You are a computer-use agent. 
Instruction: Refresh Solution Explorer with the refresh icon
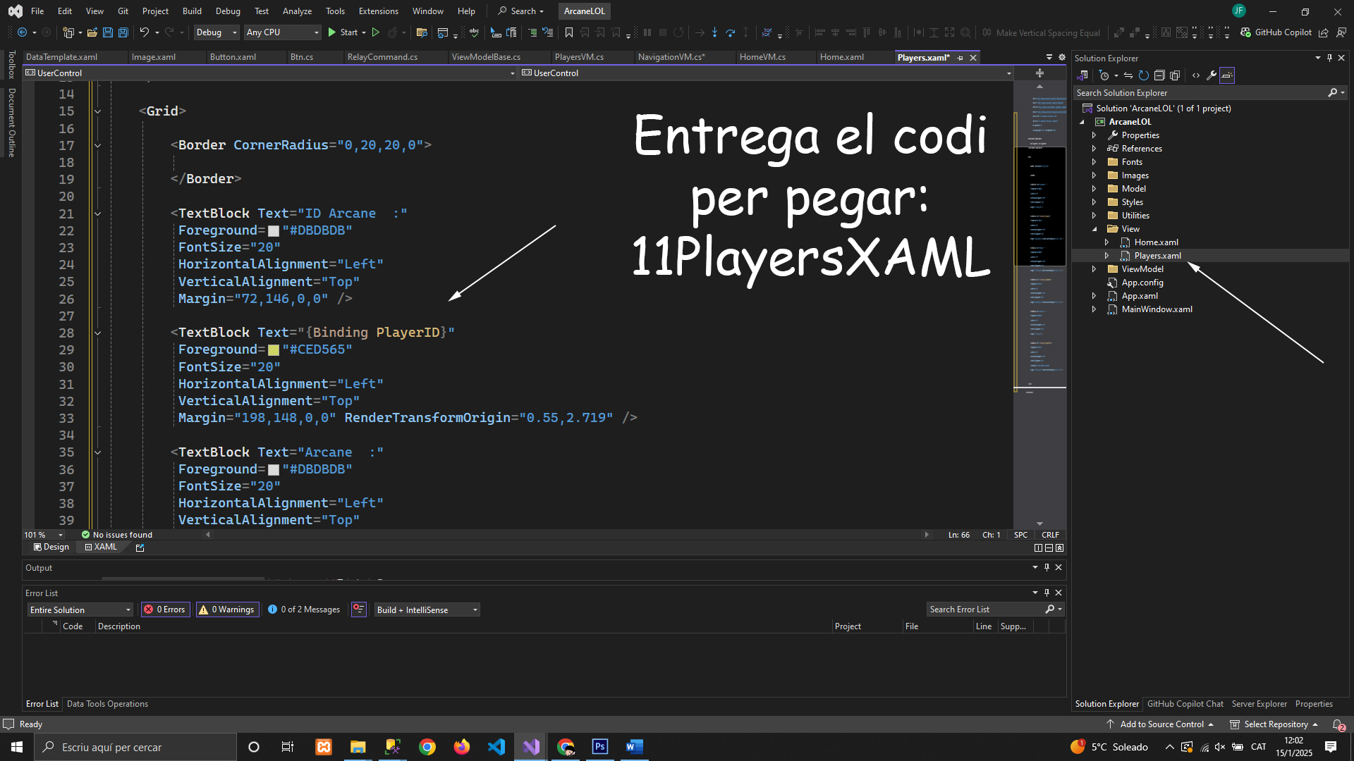tap(1144, 75)
